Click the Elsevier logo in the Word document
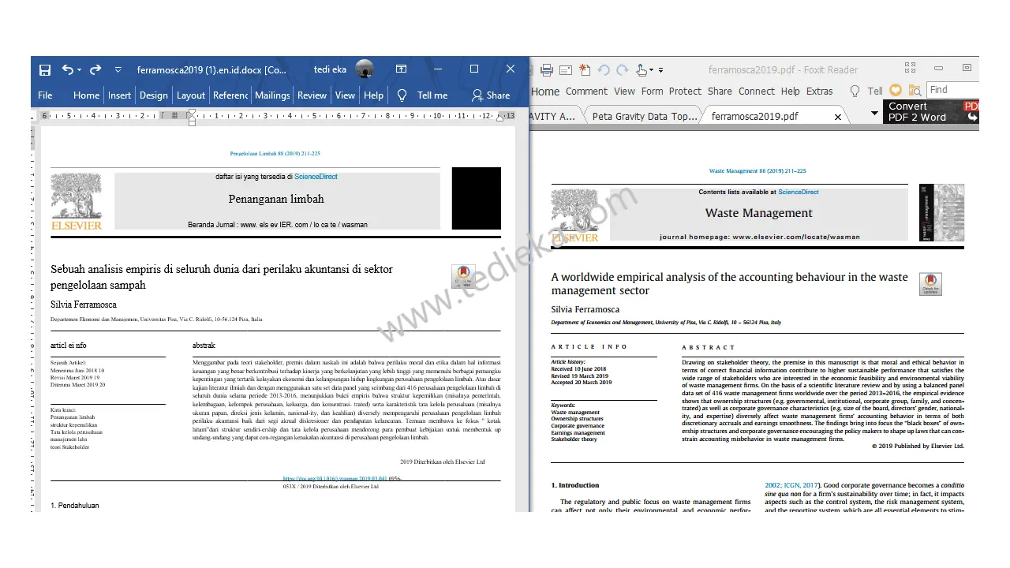This screenshot has width=1010, height=568. coord(77,202)
